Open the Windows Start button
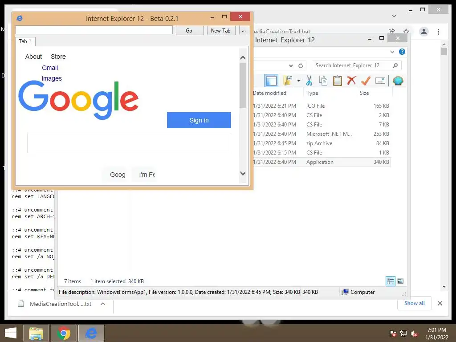456x342 pixels. pyautogui.click(x=11, y=333)
